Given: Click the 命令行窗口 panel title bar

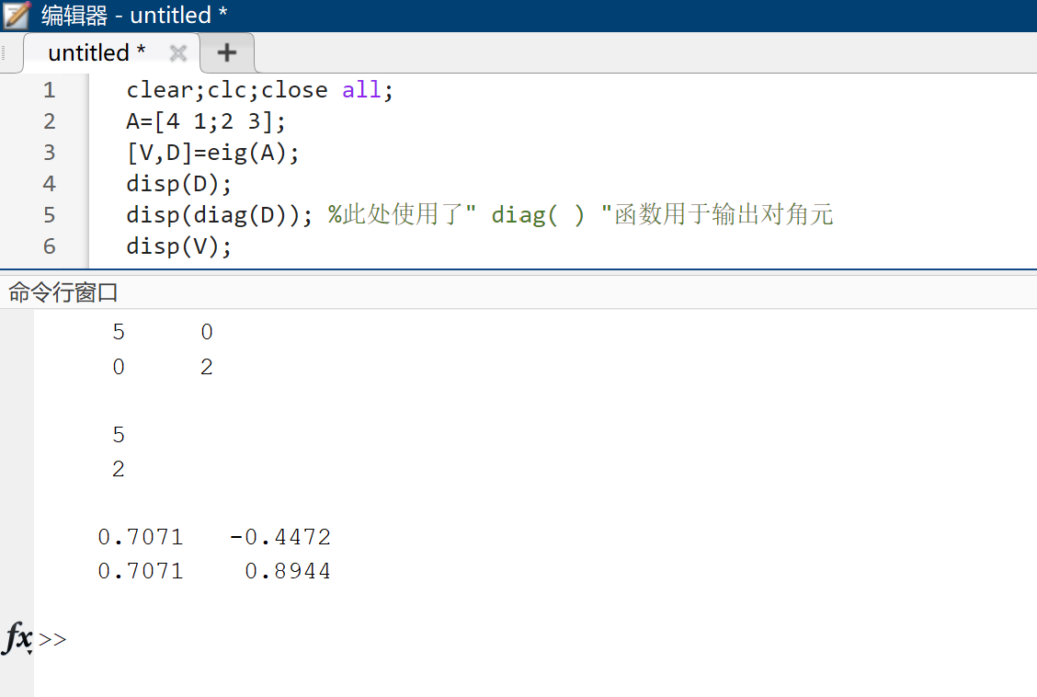Looking at the screenshot, I should (518, 291).
